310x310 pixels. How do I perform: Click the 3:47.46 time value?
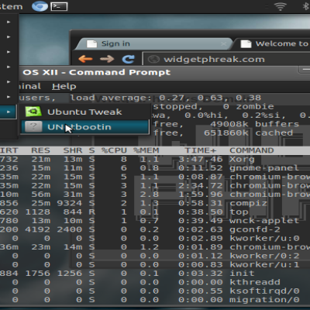pyautogui.click(x=201, y=160)
